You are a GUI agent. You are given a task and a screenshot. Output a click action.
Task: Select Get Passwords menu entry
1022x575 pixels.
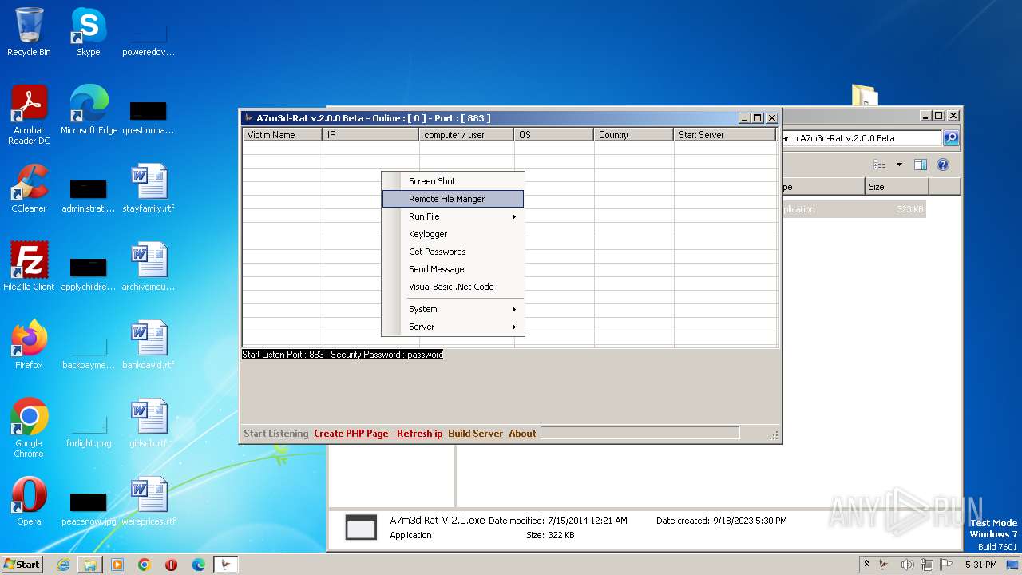pos(453,252)
